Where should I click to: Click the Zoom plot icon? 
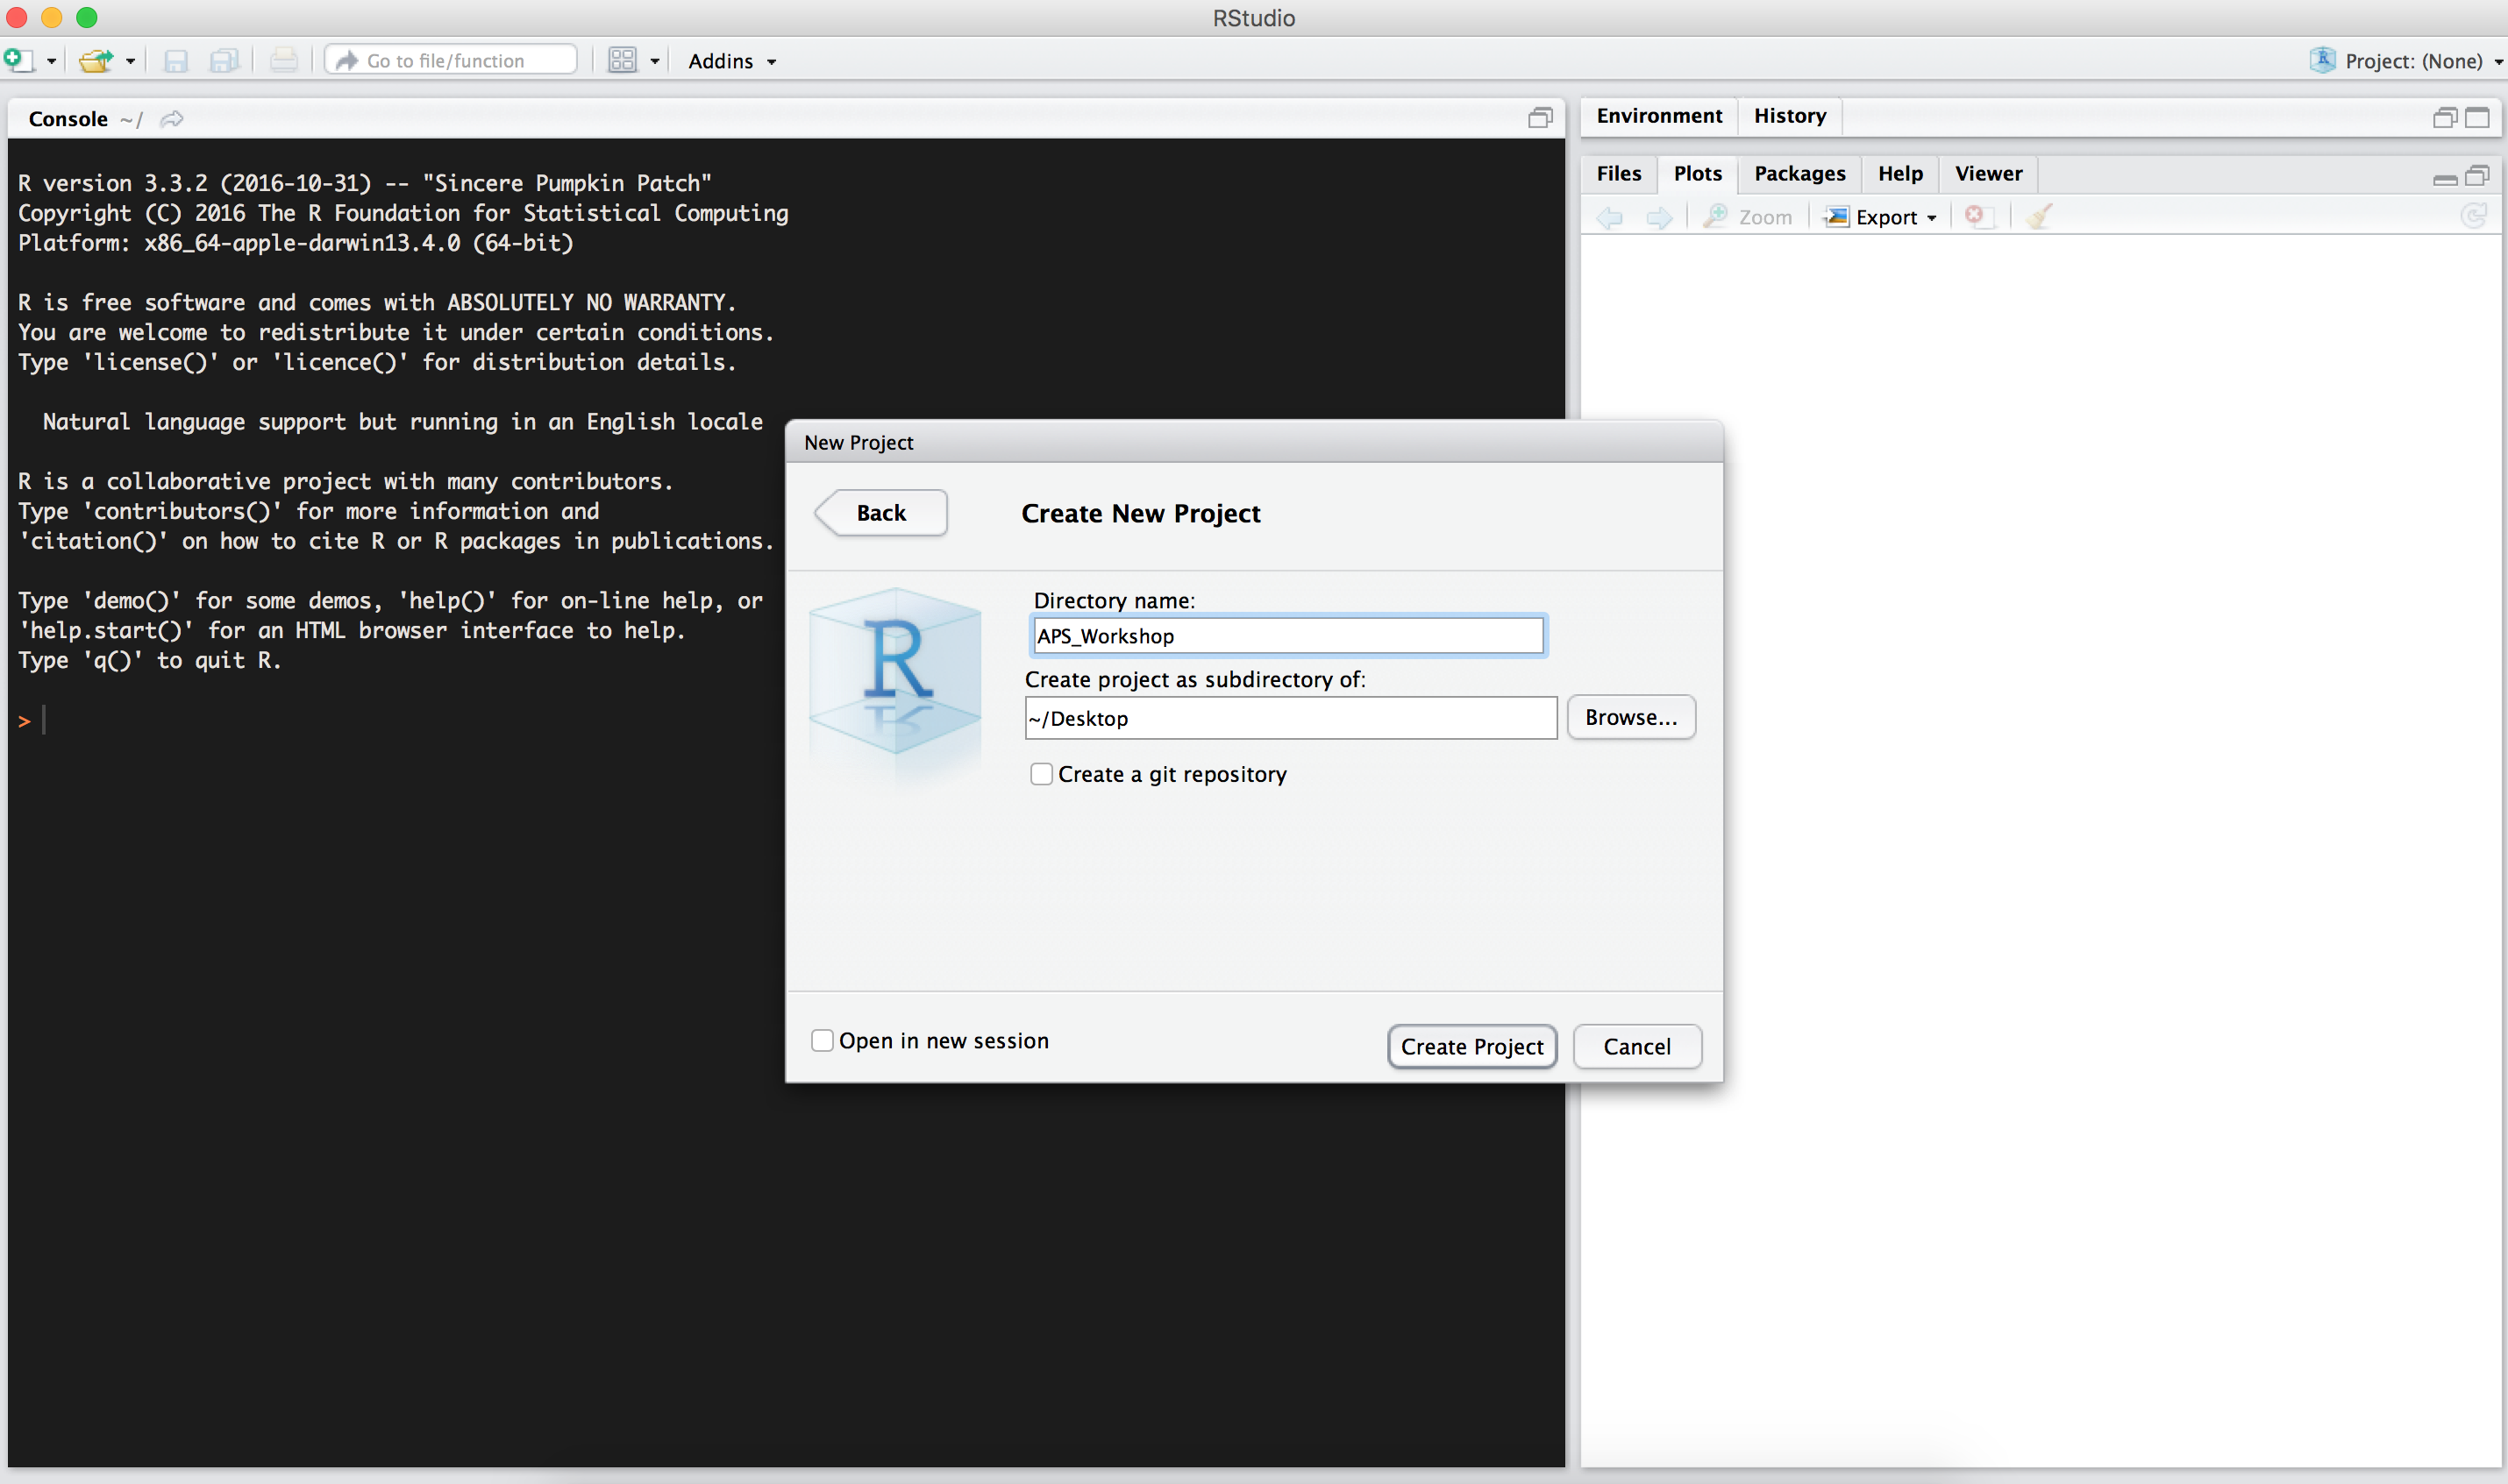[1747, 216]
